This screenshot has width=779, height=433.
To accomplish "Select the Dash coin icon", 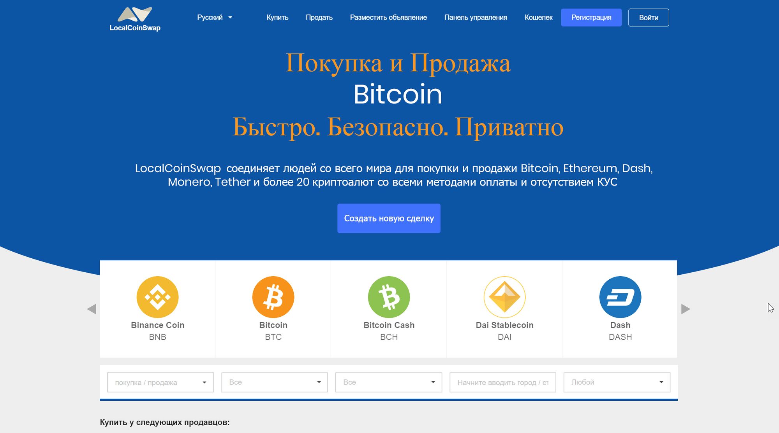I will coord(620,297).
